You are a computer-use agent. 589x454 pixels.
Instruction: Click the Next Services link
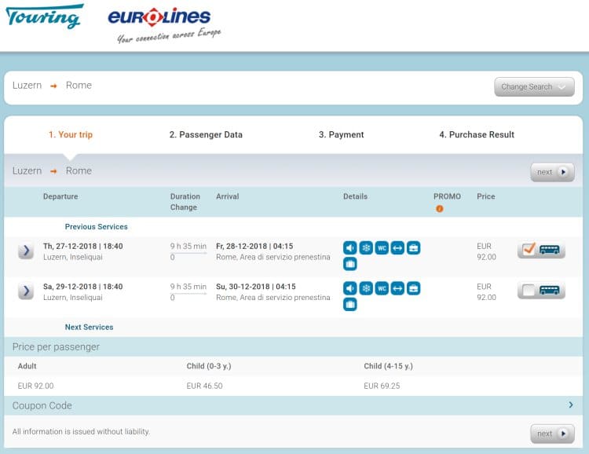coord(89,327)
